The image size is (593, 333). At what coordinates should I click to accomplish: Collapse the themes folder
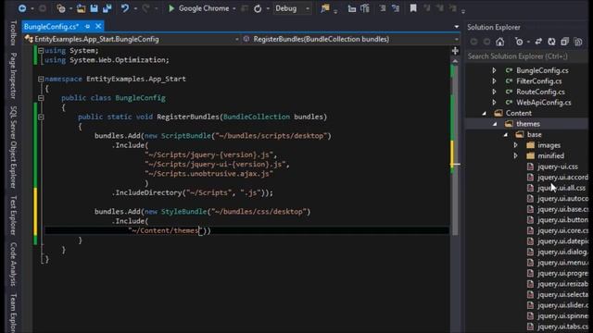coord(495,124)
